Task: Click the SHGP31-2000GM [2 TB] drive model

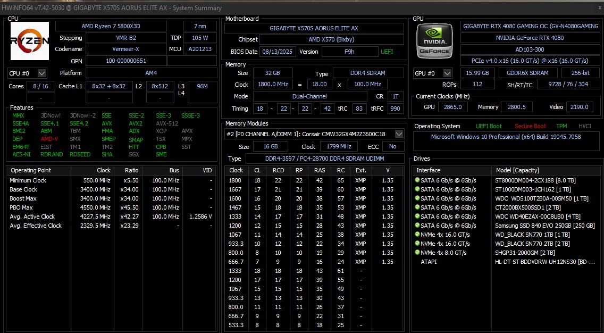Action: tap(525, 253)
